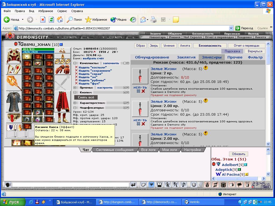Click the earrings equipment slot

[63, 51]
